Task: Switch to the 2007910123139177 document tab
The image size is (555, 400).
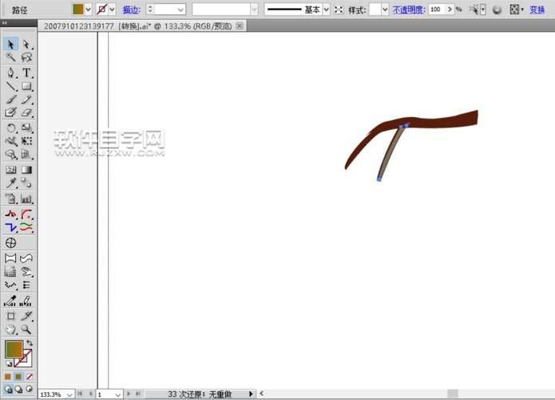Action: (76, 25)
